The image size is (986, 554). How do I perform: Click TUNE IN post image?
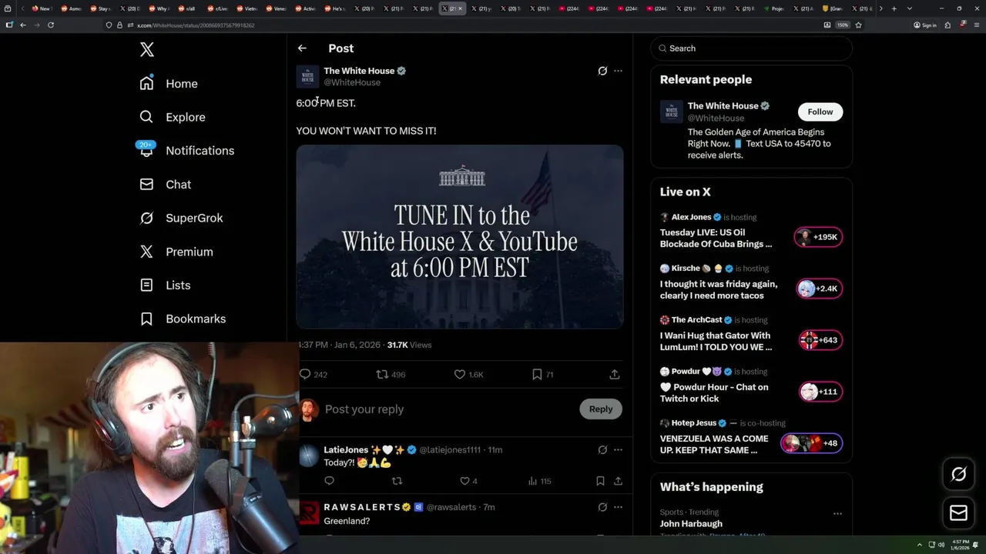[460, 237]
